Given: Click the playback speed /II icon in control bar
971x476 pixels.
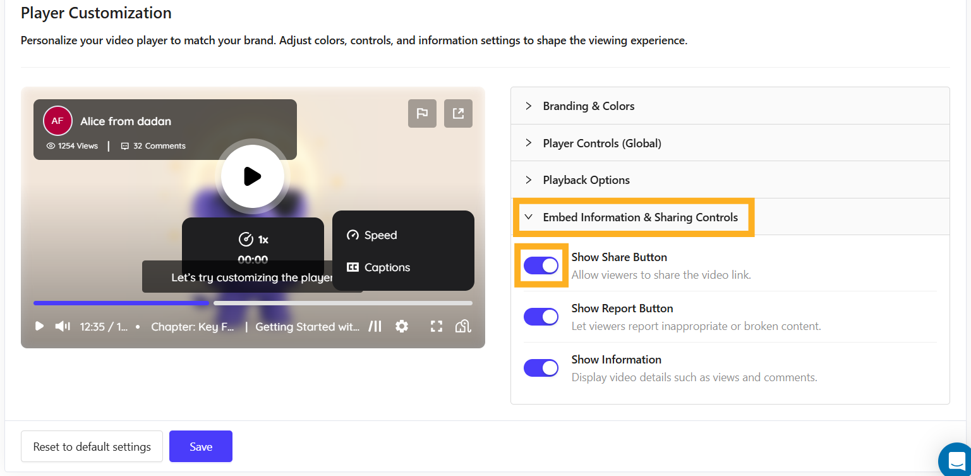Looking at the screenshot, I should click(375, 326).
